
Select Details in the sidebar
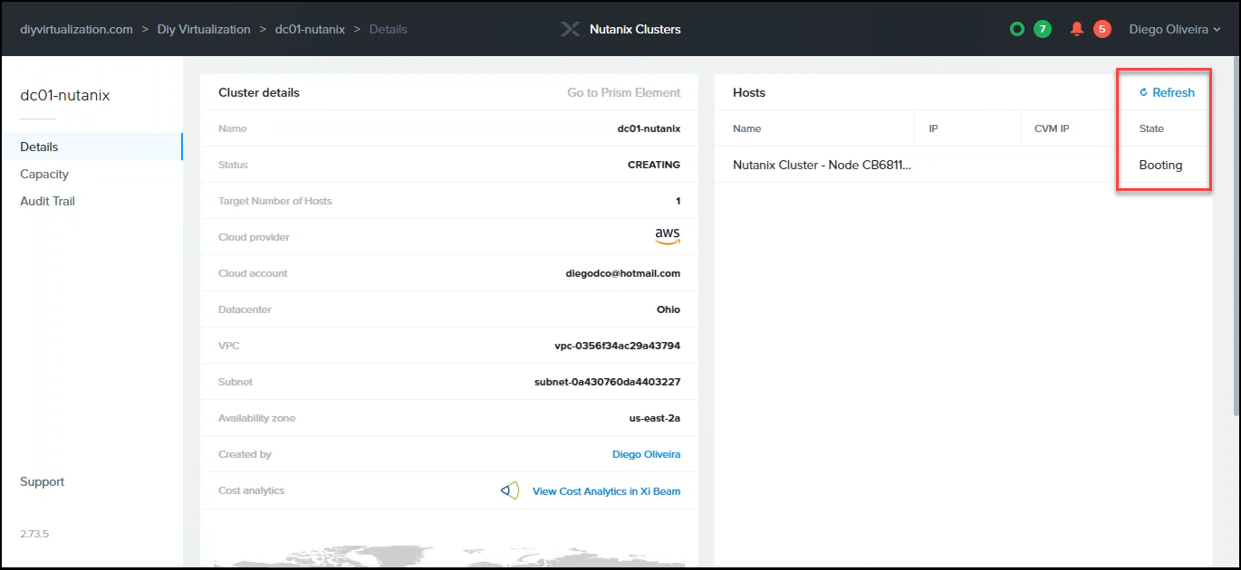click(x=39, y=147)
